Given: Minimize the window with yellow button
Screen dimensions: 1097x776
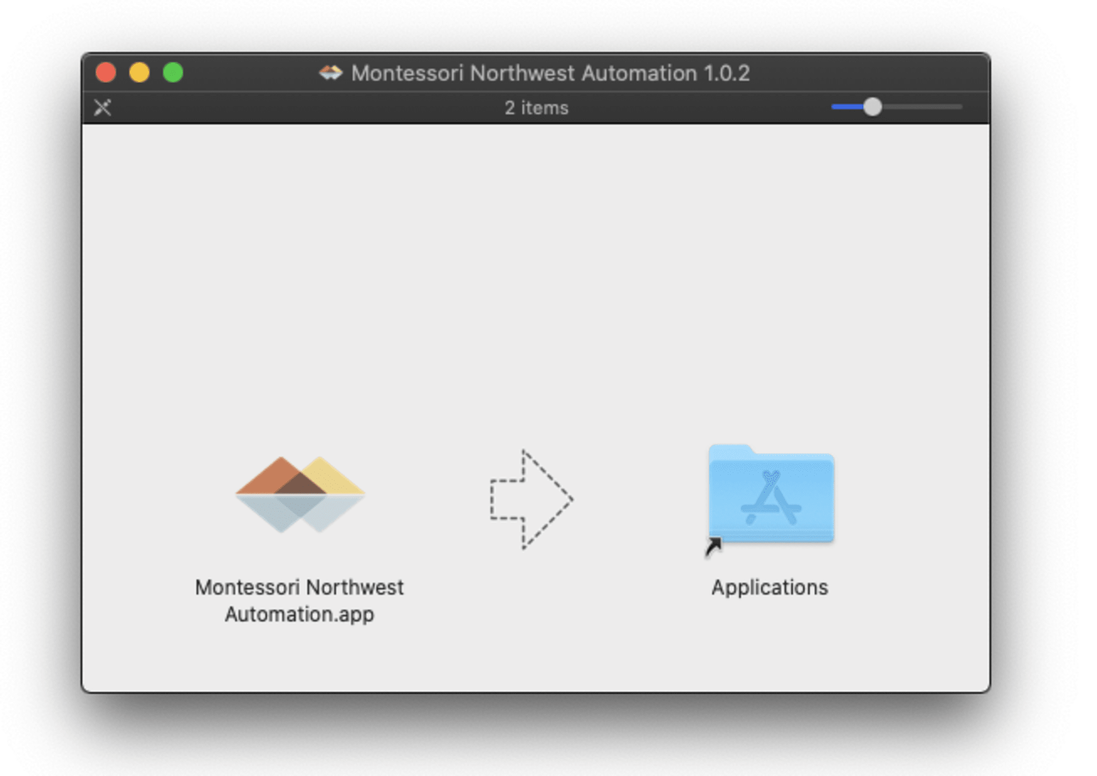Looking at the screenshot, I should [139, 73].
